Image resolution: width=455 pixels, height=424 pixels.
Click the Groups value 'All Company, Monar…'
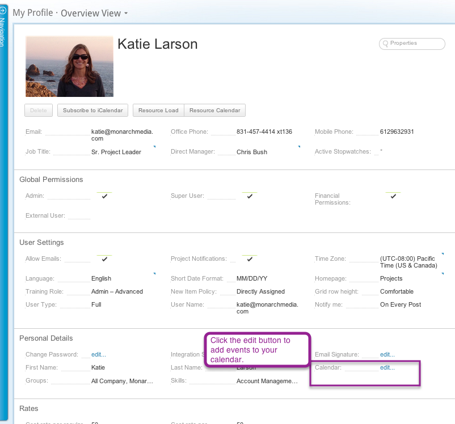click(x=122, y=381)
